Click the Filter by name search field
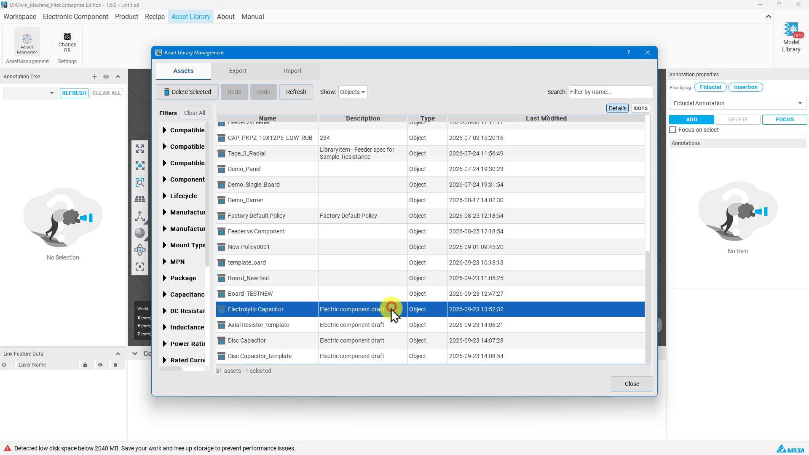The height and width of the screenshot is (455, 809). point(611,92)
